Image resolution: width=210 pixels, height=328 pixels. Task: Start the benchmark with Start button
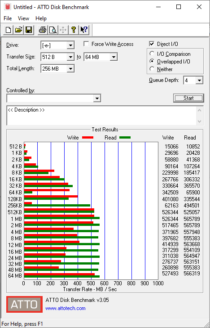[188, 98]
